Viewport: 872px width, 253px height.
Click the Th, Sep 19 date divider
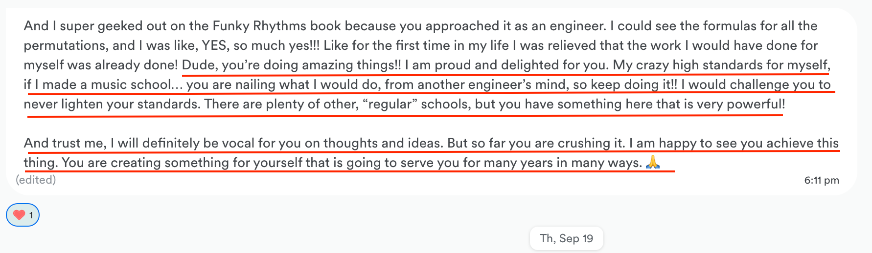566,238
